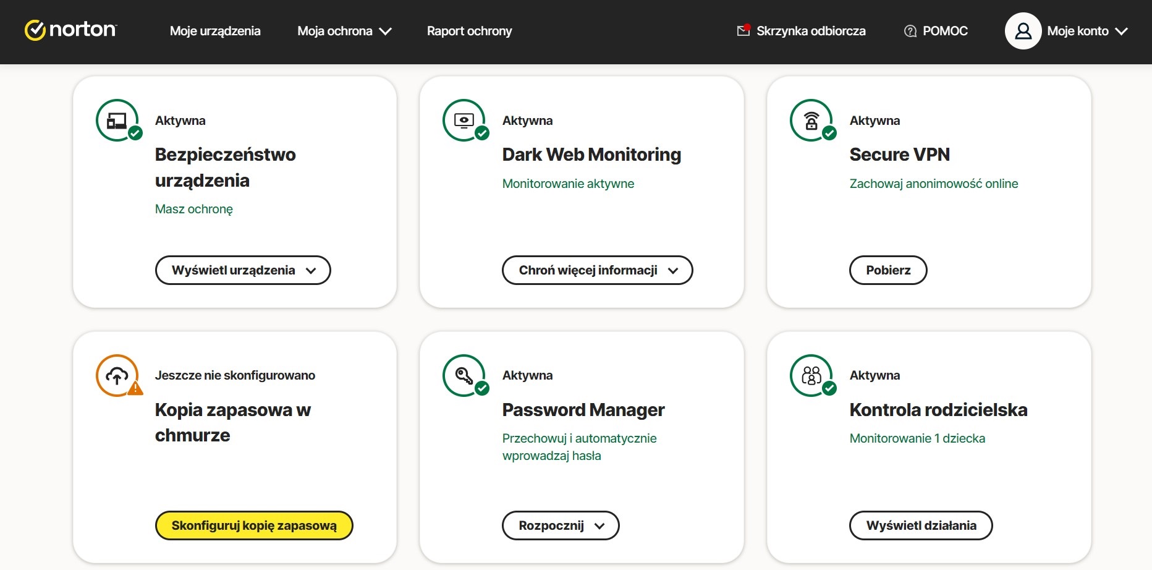Click the Bezpieczeństwo urządzenia device icon
The width and height of the screenshot is (1152, 570).
coord(117,121)
